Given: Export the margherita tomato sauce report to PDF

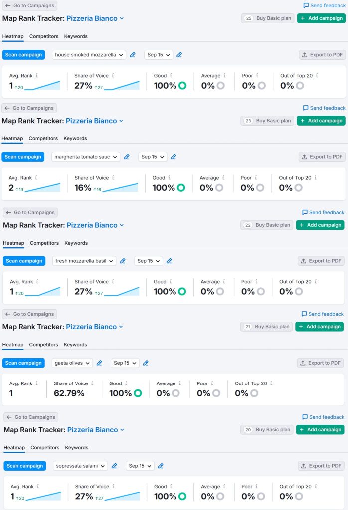Looking at the screenshot, I should coord(322,157).
